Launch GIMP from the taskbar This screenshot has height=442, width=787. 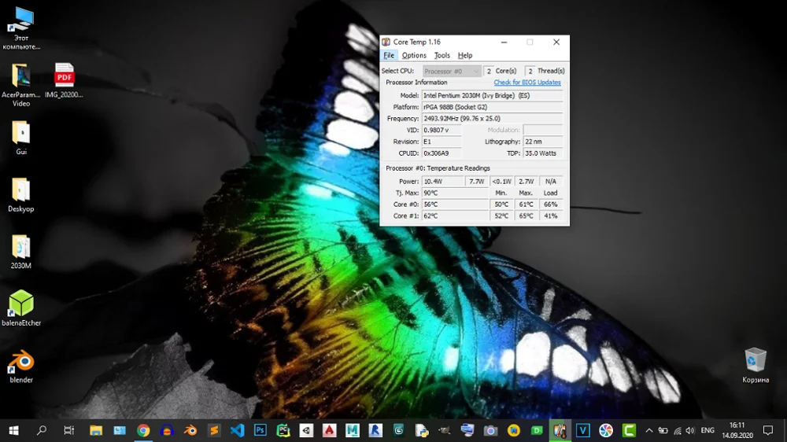[445, 430]
